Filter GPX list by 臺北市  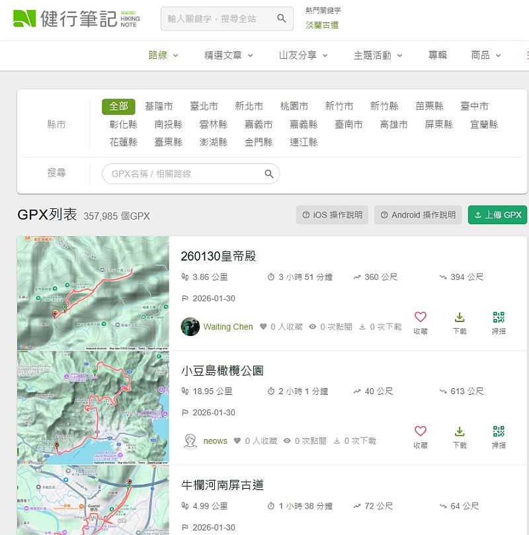204,106
